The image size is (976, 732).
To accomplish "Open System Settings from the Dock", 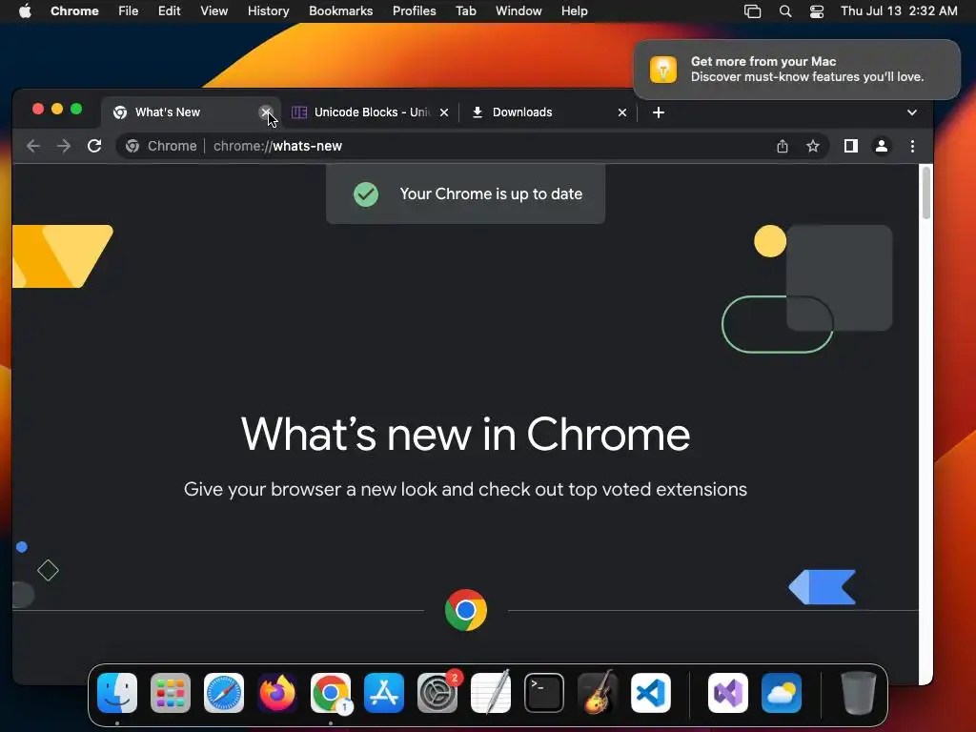I will click(x=437, y=693).
